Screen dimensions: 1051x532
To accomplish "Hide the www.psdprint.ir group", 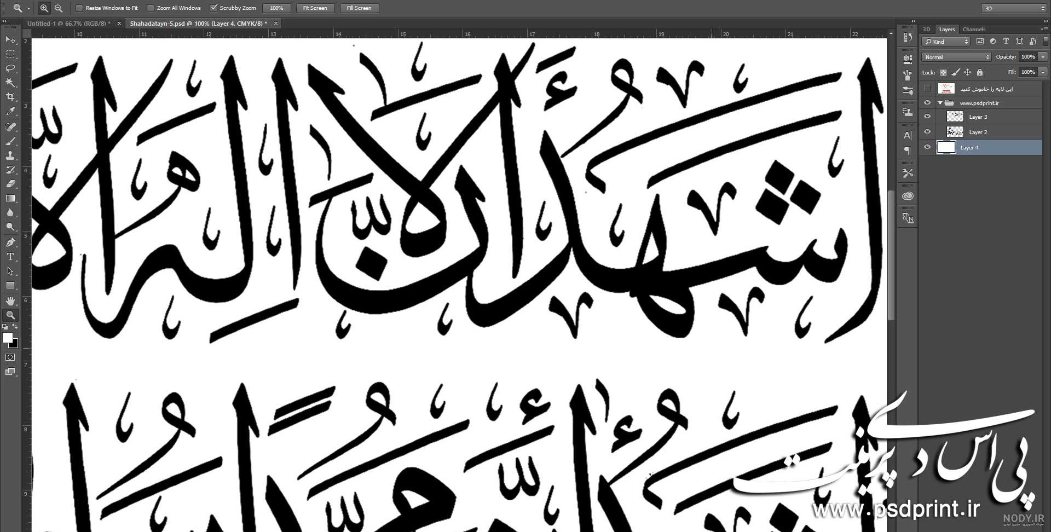I will coord(927,103).
